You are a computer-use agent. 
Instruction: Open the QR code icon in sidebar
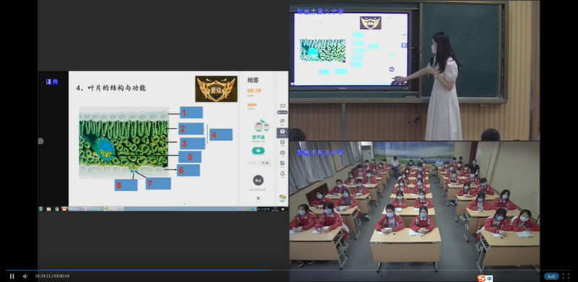[282, 163]
